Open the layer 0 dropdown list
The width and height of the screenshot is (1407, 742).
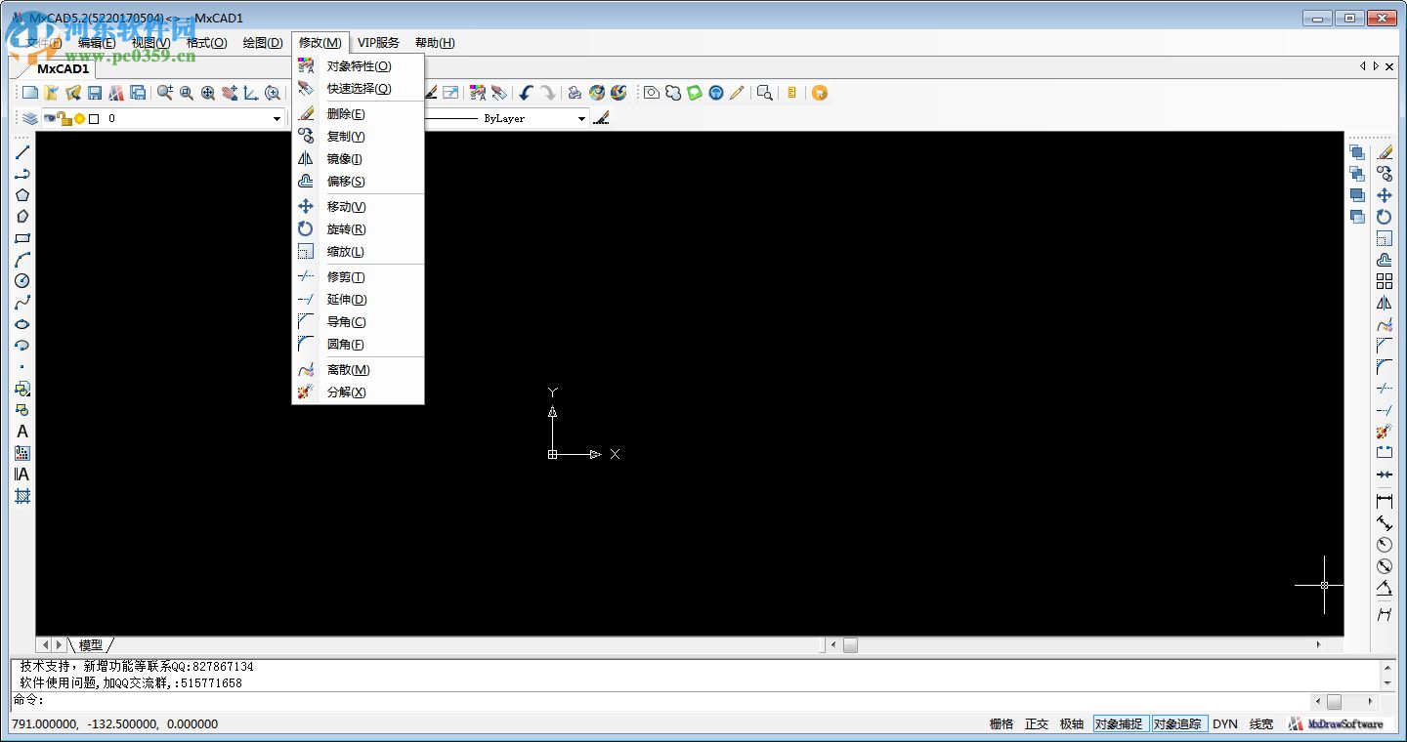point(277,119)
